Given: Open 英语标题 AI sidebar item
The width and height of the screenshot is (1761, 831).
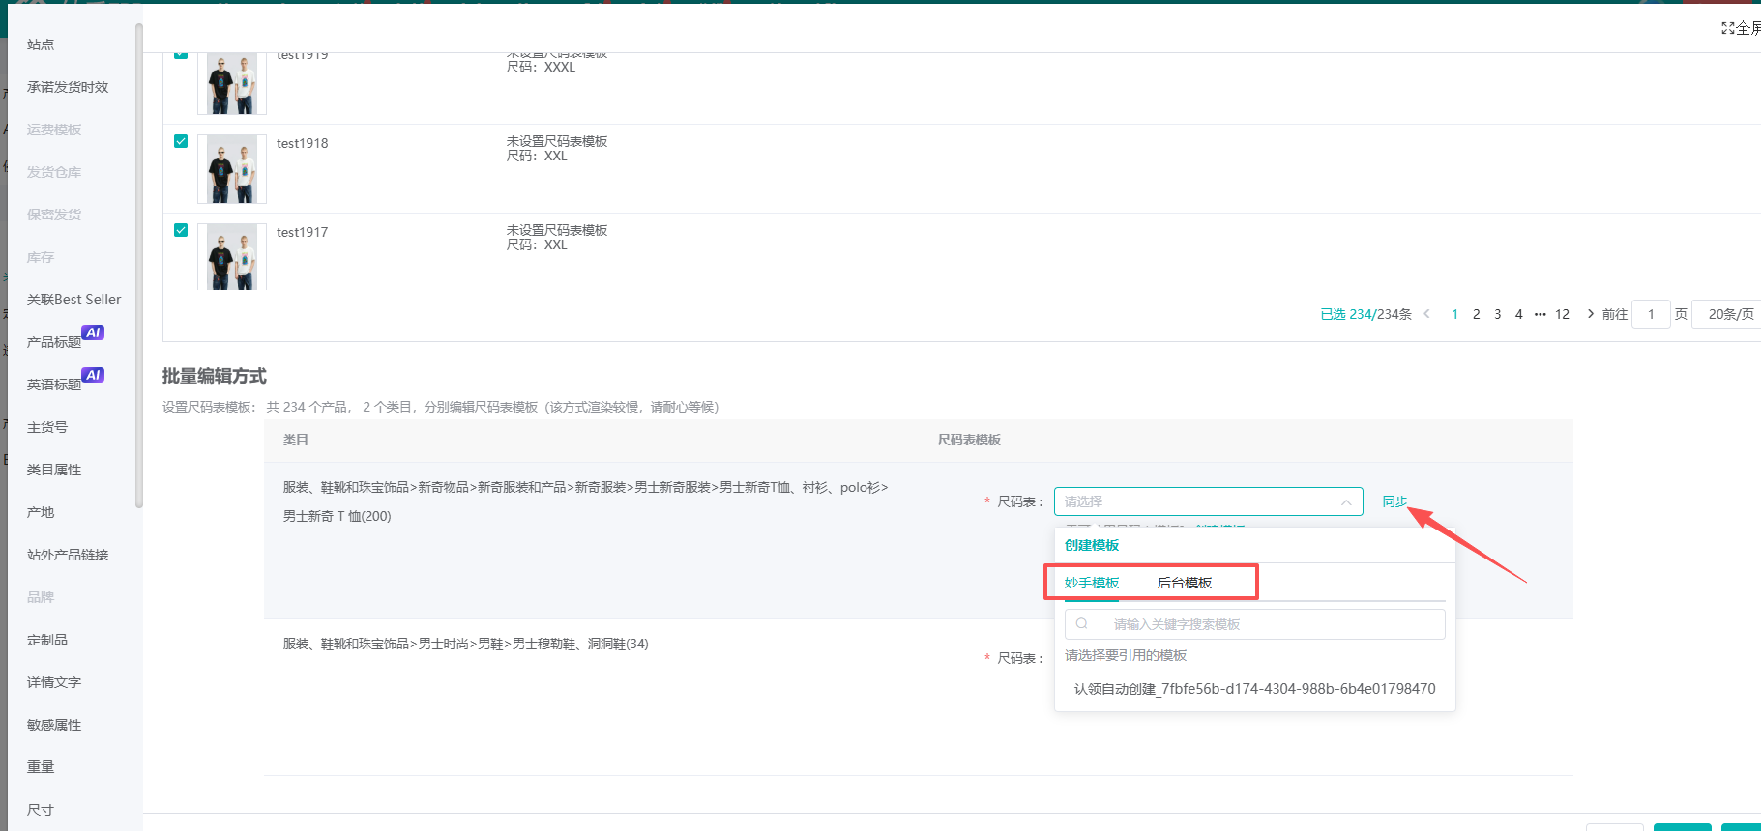Looking at the screenshot, I should point(54,385).
